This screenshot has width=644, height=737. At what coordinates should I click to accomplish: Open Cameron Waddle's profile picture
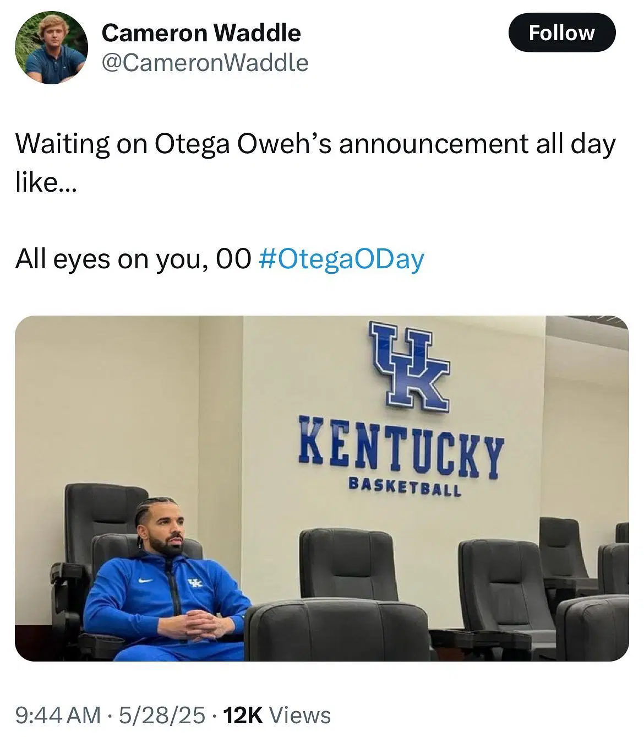[51, 48]
